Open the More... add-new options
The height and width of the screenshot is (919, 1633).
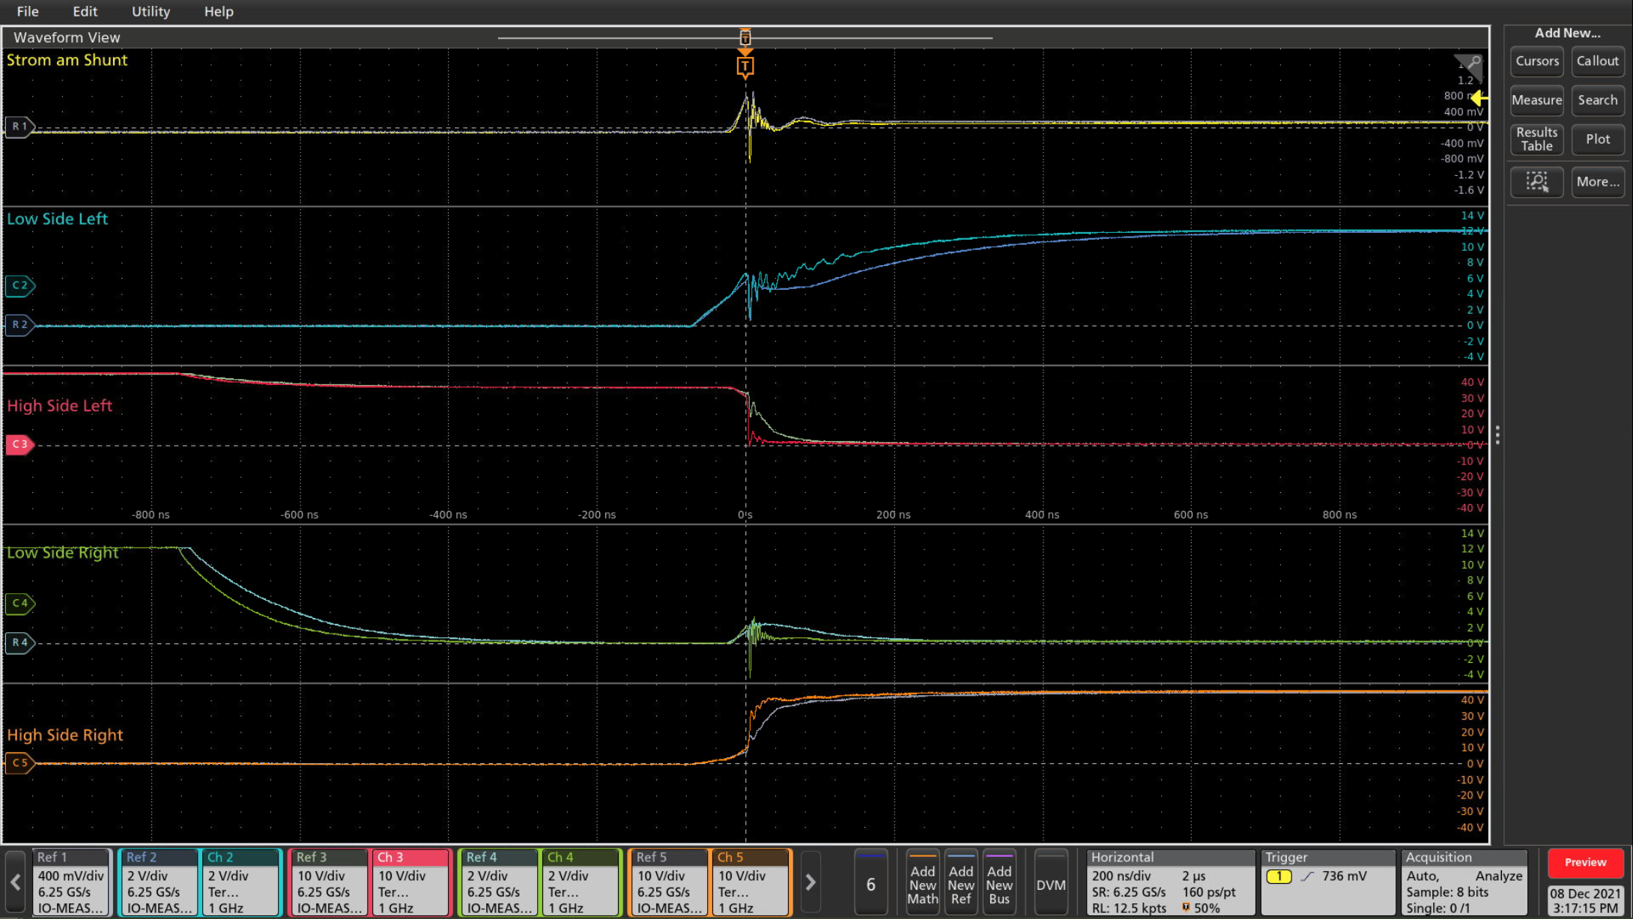coord(1597,181)
